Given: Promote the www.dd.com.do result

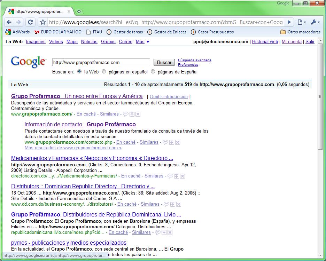Looking at the screenshot, I should pyautogui.click(x=173, y=204).
